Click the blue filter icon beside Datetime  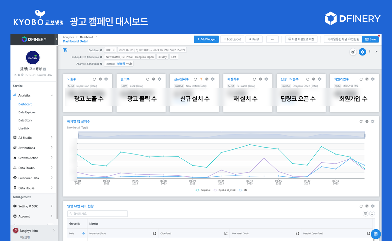tap(65, 50)
